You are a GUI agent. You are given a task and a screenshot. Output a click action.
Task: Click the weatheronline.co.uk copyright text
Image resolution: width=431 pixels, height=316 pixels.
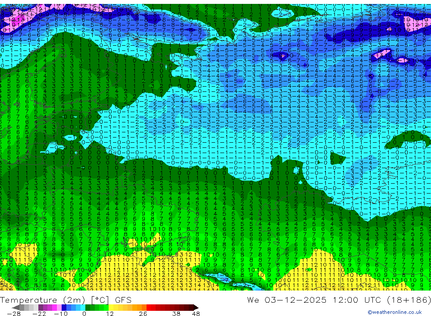pyautogui.click(x=395, y=312)
